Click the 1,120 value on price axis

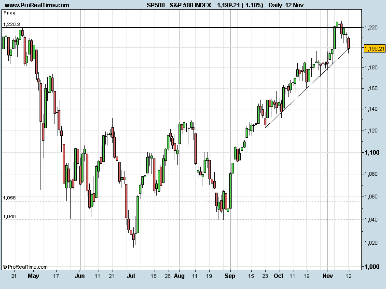371,131
